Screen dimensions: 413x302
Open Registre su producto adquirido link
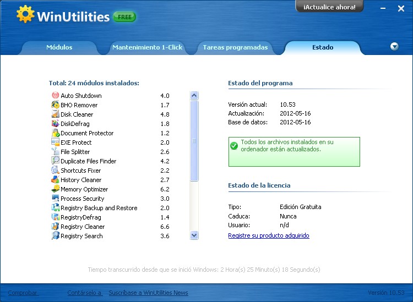tap(269, 235)
